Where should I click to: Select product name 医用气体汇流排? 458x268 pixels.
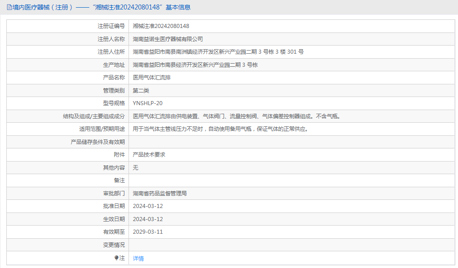pyautogui.click(x=152, y=78)
